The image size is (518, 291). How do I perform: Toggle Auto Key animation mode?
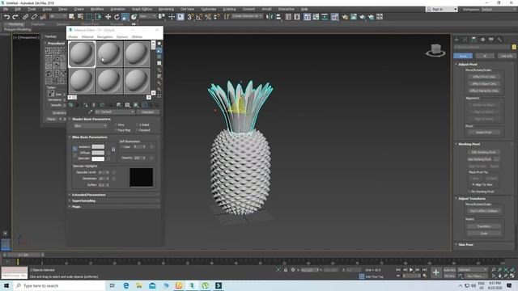[449, 270]
